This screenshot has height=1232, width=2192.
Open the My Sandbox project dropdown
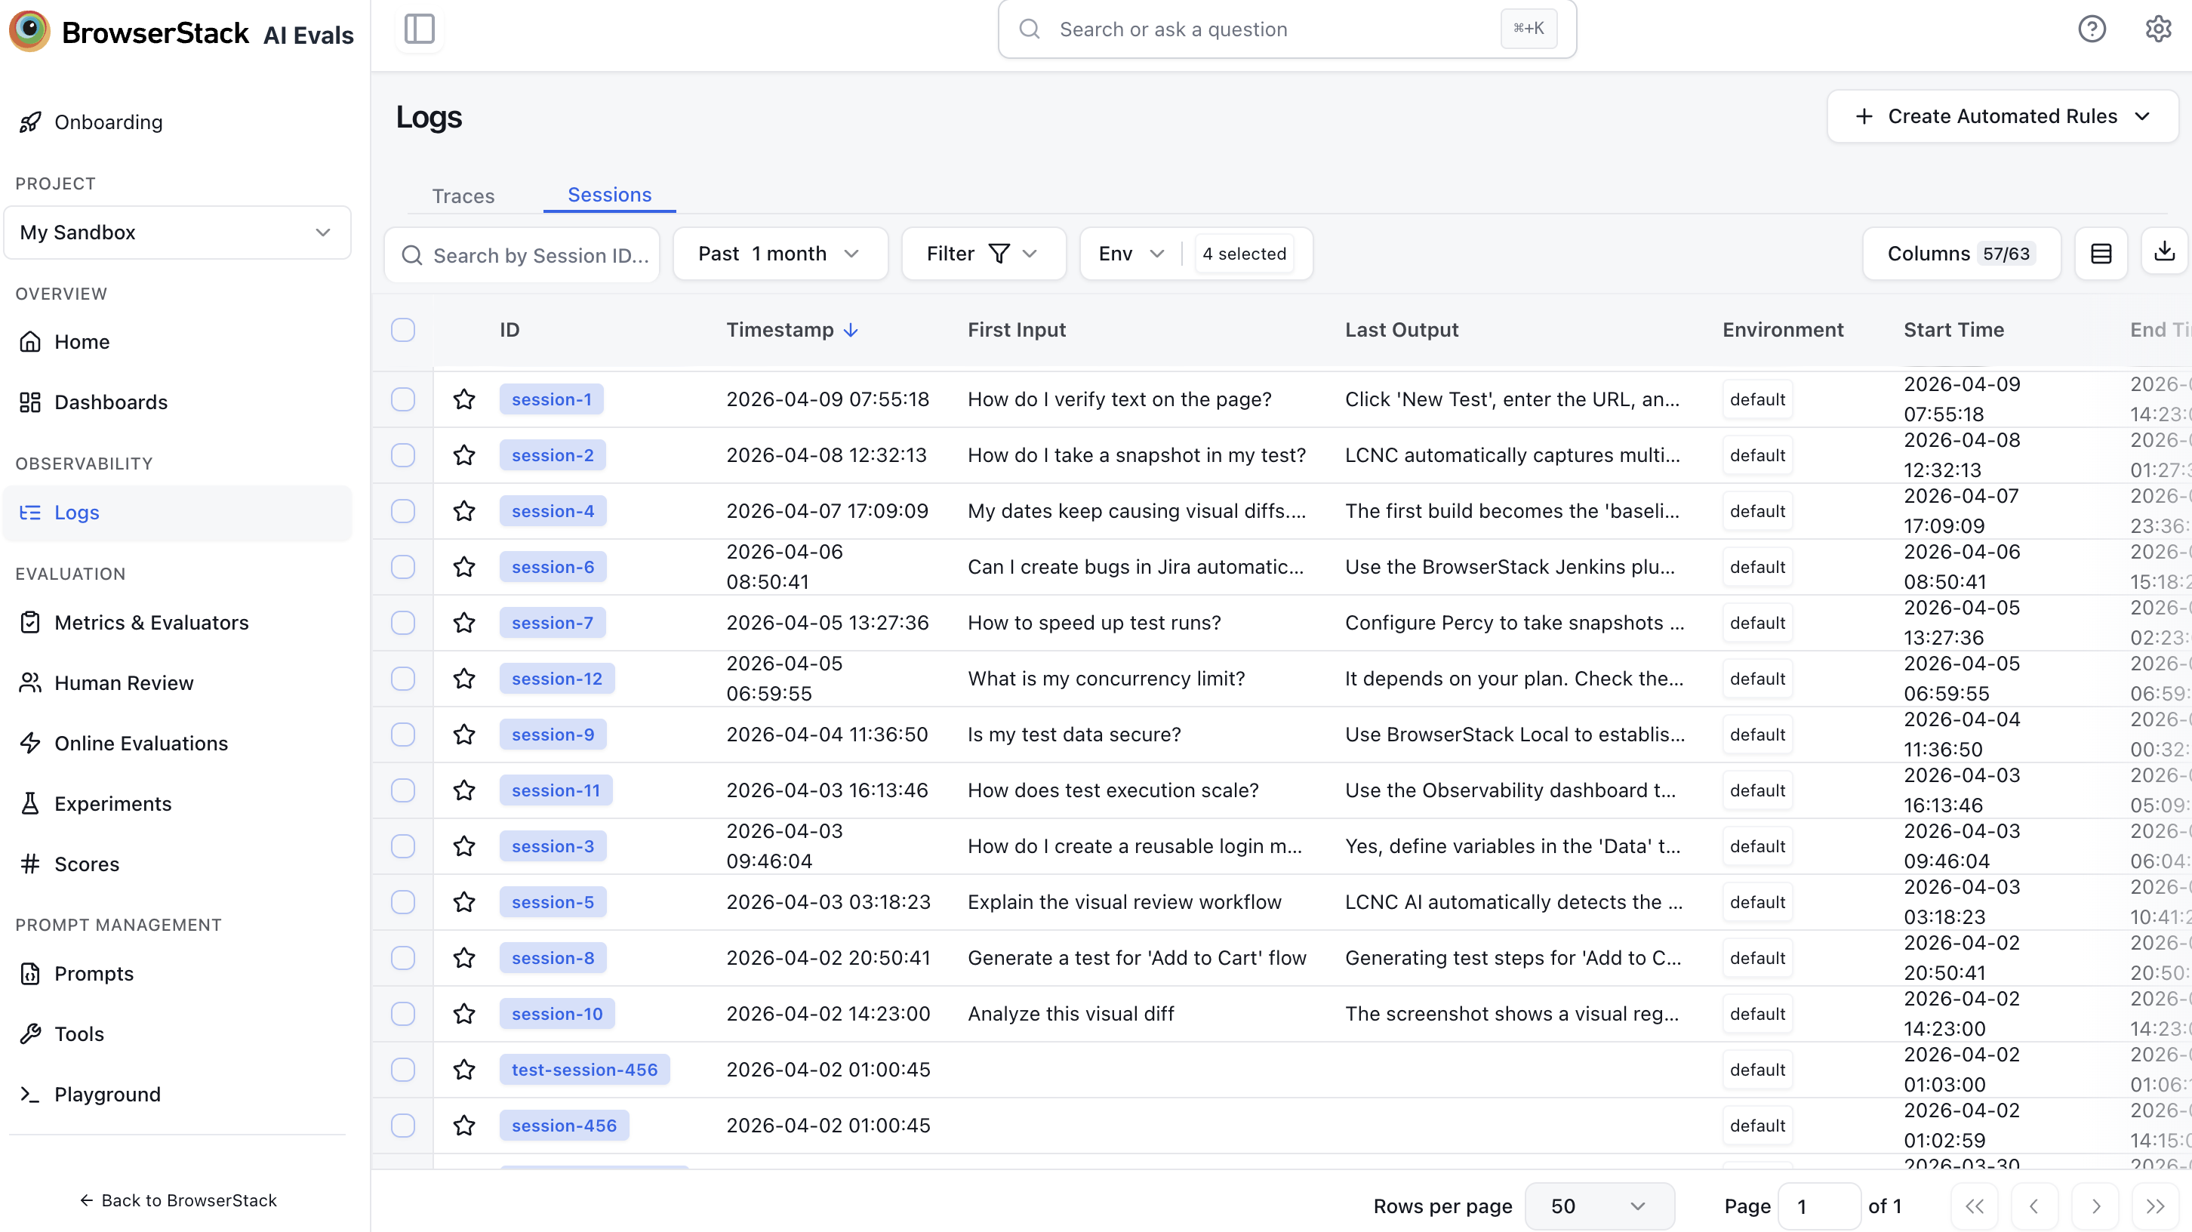(x=177, y=233)
